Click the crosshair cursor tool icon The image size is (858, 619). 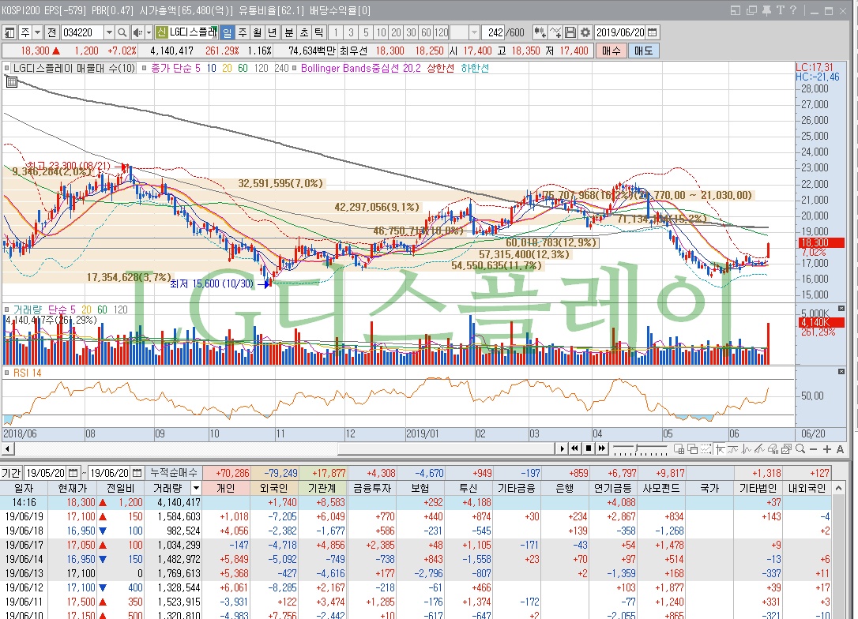pos(720,449)
